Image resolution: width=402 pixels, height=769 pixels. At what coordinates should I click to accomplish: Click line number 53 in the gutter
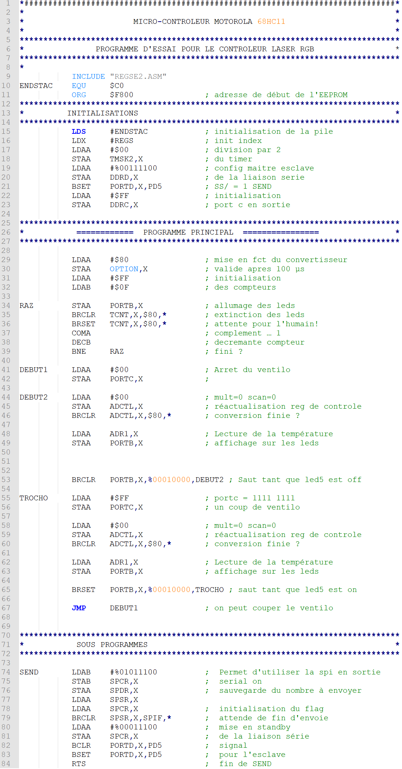point(6,480)
